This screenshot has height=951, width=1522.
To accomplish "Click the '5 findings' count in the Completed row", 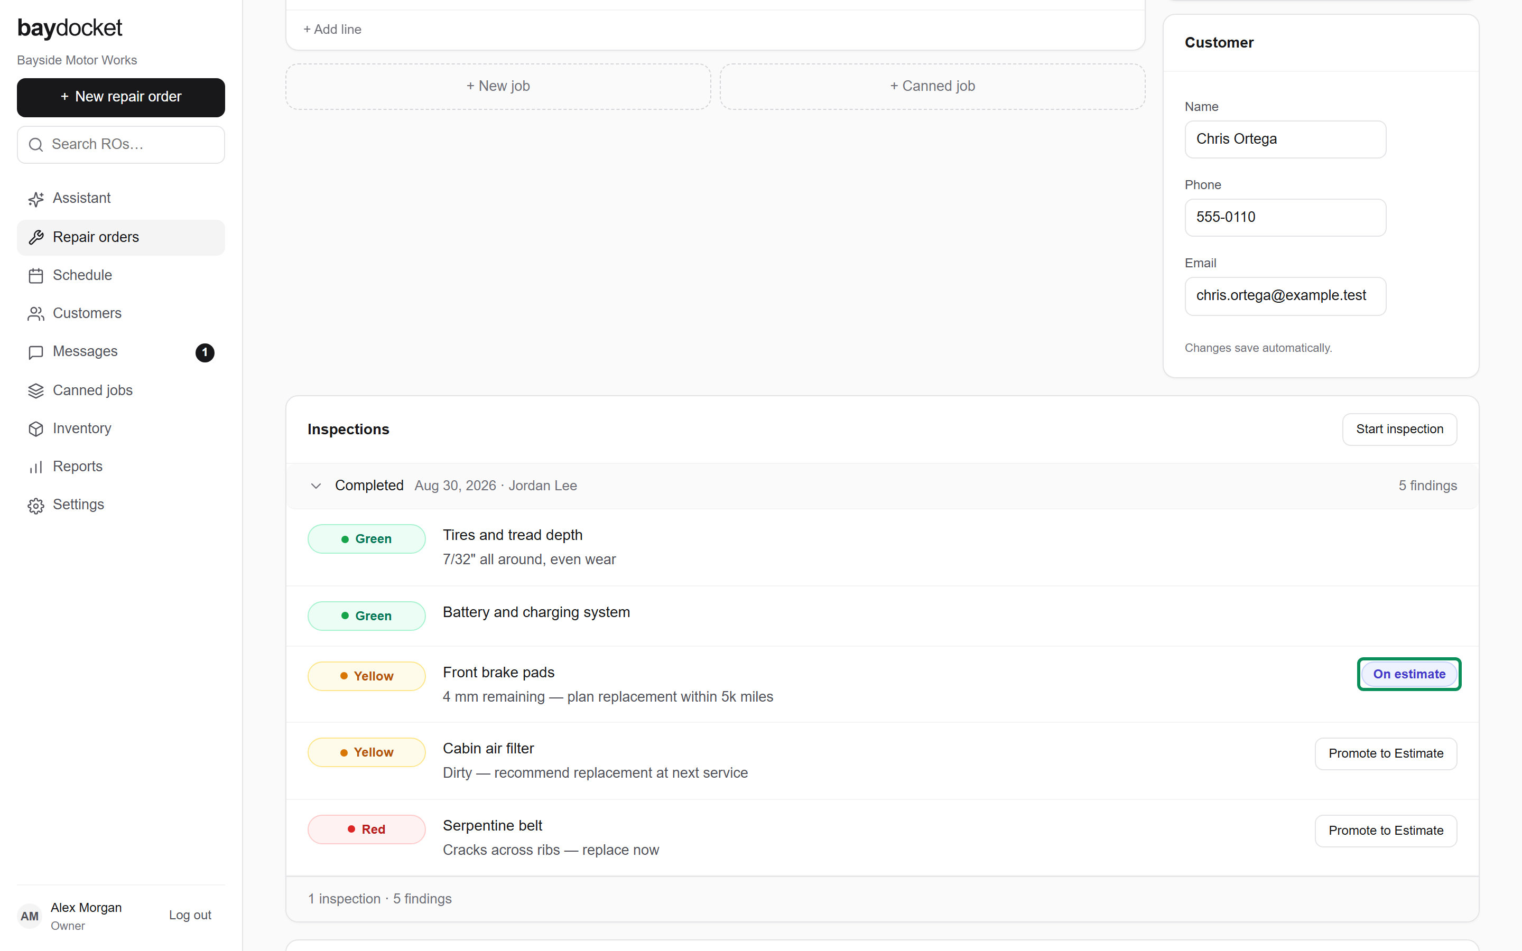I will pyautogui.click(x=1427, y=486).
